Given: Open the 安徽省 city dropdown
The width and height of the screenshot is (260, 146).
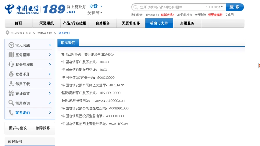Looking at the screenshot, I should 95,13.
